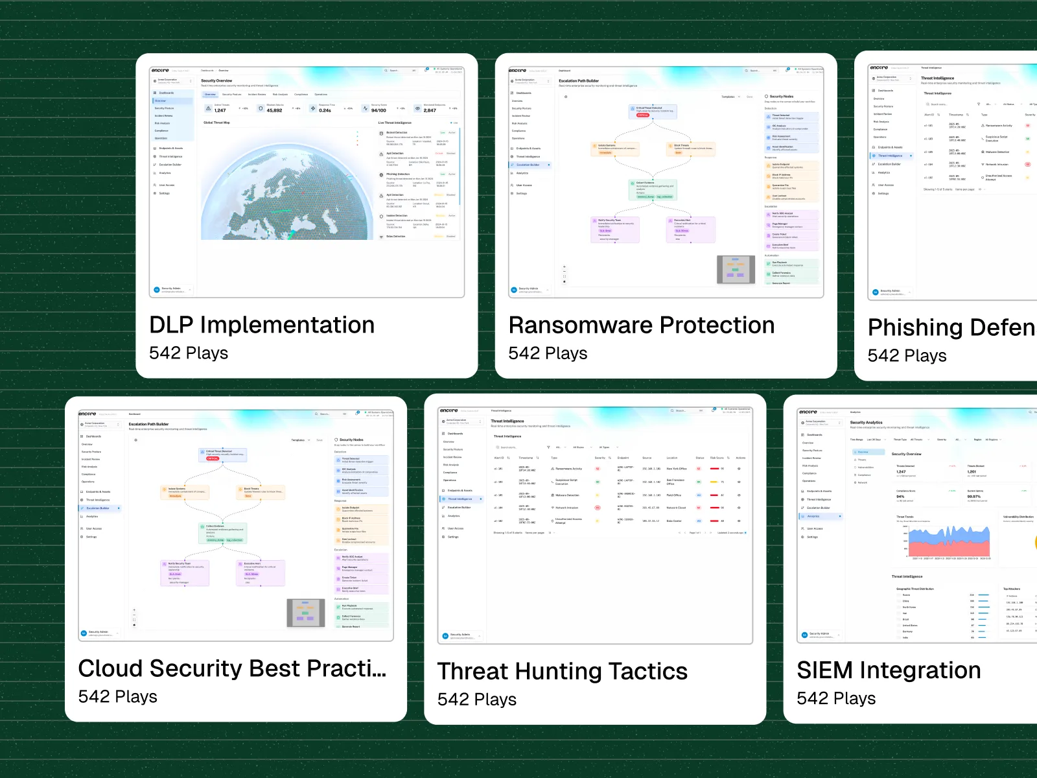This screenshot has height=778, width=1037.
Task: View the Suspicious Script Execution alert in Threat Hunting Tactics
Action: coord(738,482)
